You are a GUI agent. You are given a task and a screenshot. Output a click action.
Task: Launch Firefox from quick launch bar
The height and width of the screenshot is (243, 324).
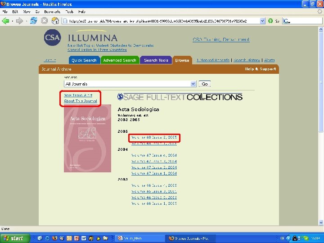pyautogui.click(x=54, y=238)
